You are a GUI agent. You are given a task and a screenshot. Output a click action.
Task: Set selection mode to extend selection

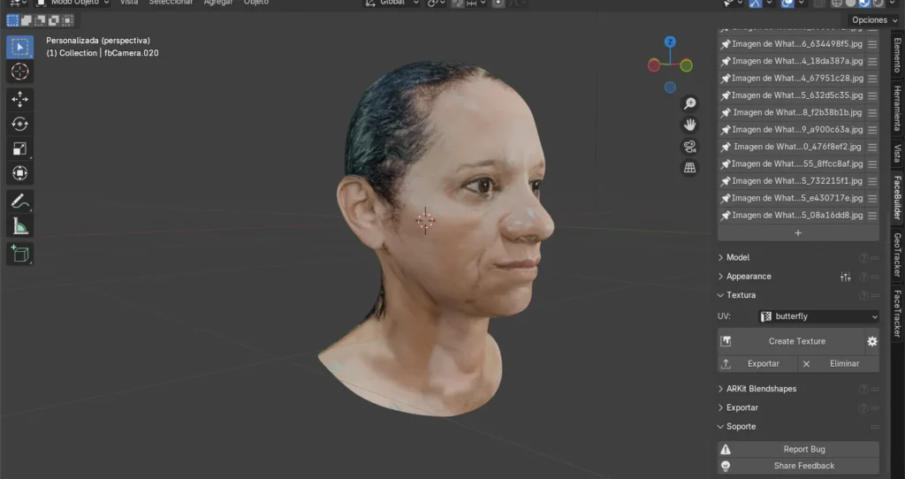[27, 21]
